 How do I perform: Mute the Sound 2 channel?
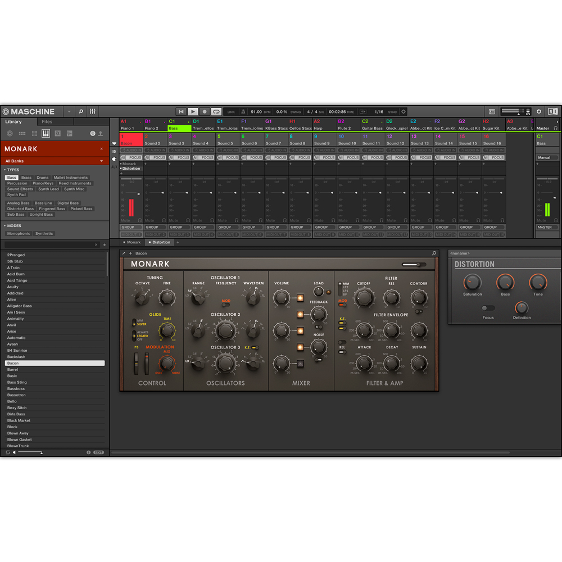149,220
